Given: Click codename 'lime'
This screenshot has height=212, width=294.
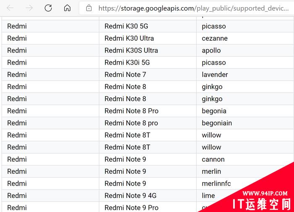Looking at the screenshot, I should click(208, 196).
